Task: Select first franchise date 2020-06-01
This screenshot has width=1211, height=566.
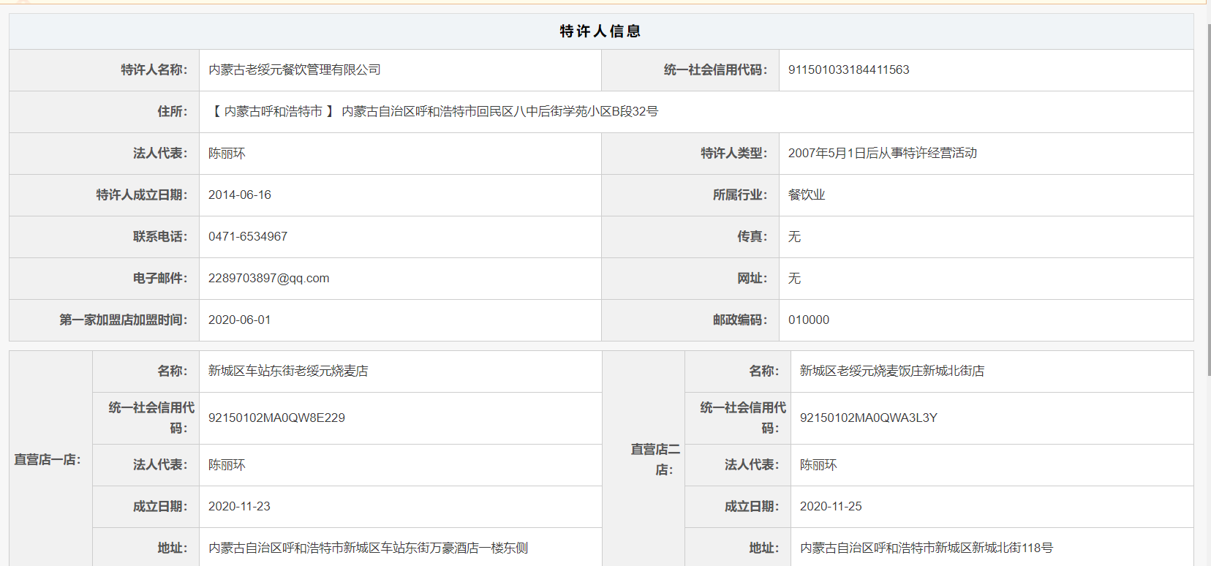Action: pos(239,320)
